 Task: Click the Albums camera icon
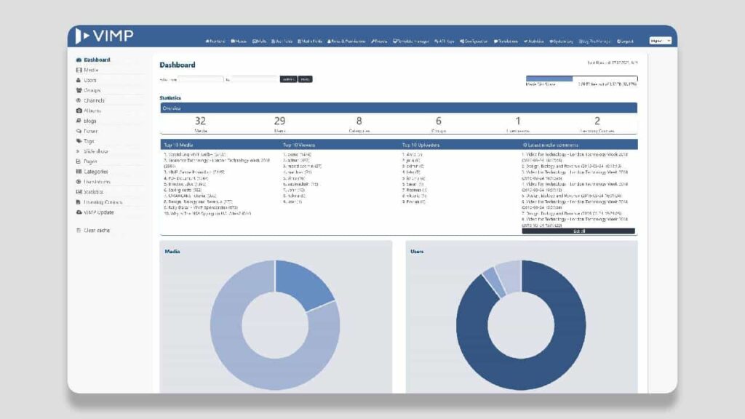point(79,111)
